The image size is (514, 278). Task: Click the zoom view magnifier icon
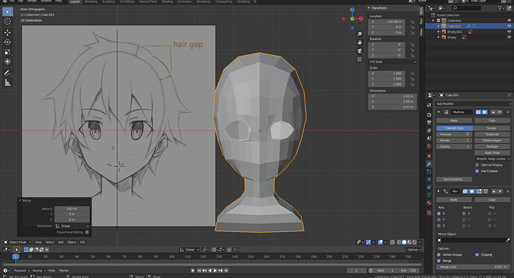(x=360, y=34)
